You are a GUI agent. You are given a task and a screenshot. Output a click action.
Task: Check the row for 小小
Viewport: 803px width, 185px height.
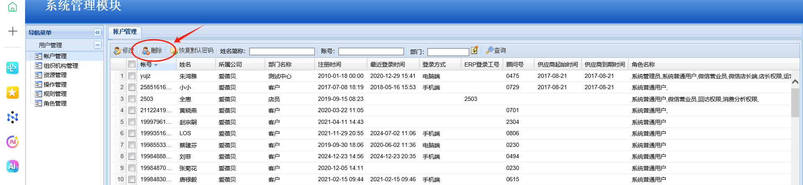pos(132,87)
